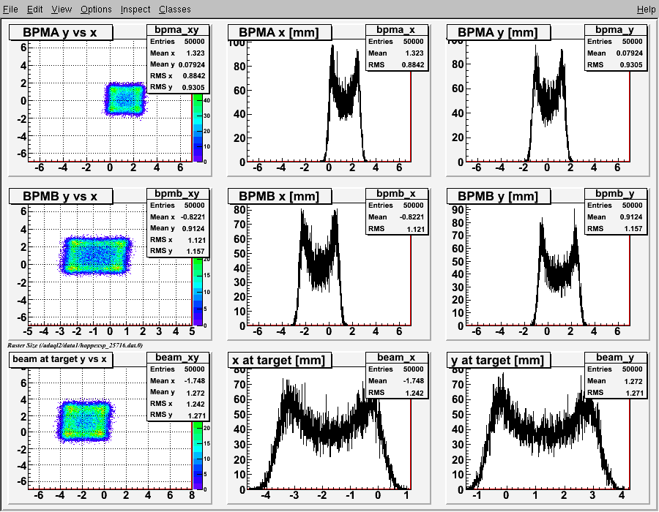Image resolution: width=659 pixels, height=512 pixels.
Task: Select the 'BPMB y vs x' plot title
Action: [x=61, y=196]
